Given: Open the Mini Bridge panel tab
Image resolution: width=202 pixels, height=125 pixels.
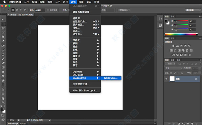Looking at the screenshot, I should [13, 124].
